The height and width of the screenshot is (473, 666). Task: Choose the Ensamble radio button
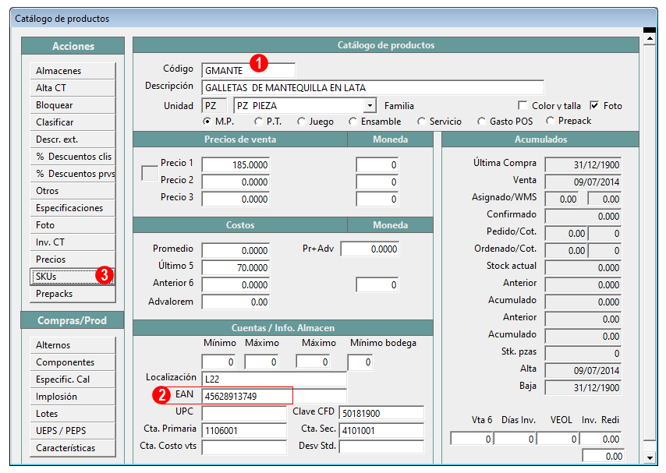pos(352,122)
